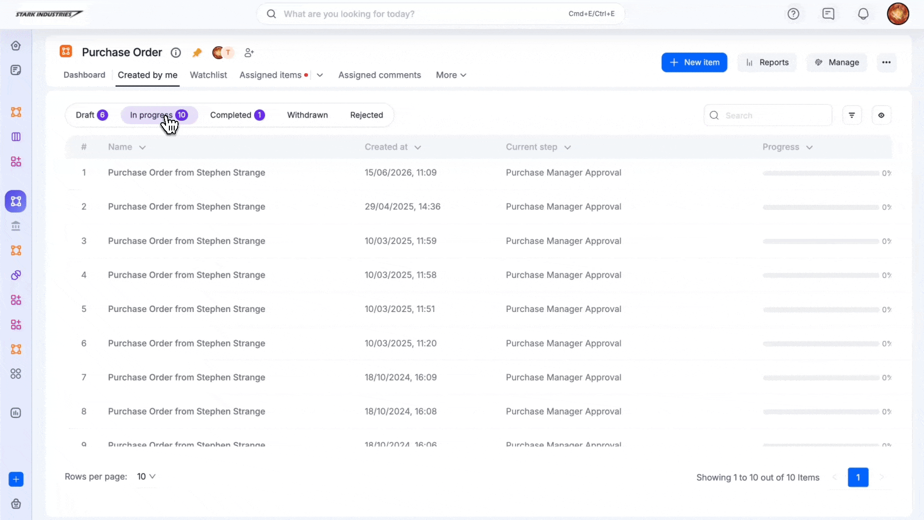Open the board columns icon in sidebar
Image resolution: width=924 pixels, height=520 pixels.
16,137
